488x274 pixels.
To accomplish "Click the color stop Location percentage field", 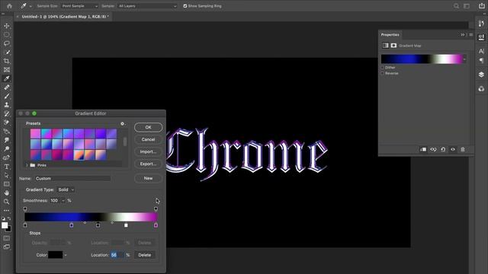I will (117, 255).
